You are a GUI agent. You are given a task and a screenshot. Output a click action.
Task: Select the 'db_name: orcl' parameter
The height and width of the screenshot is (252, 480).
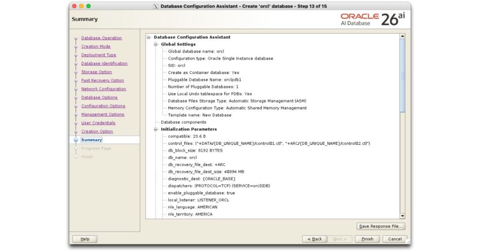182,157
